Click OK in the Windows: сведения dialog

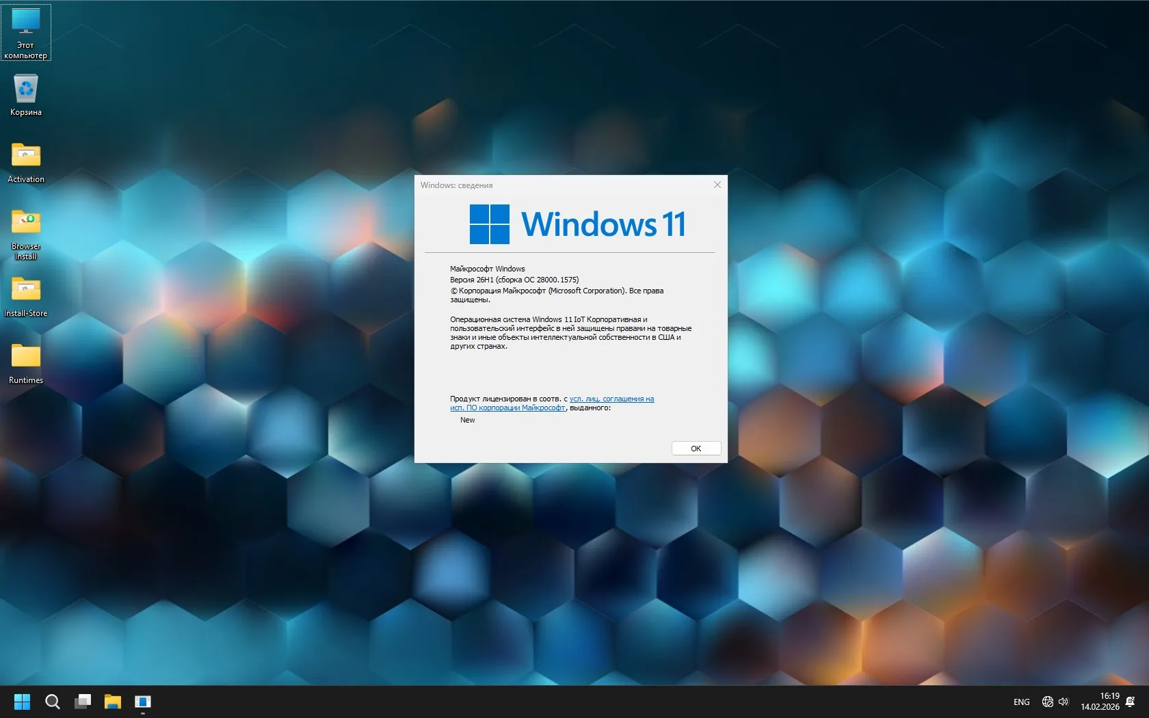coord(696,449)
